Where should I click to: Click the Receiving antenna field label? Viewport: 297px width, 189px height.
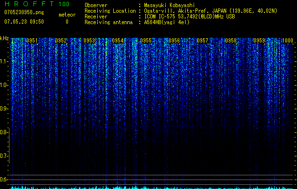point(109,22)
